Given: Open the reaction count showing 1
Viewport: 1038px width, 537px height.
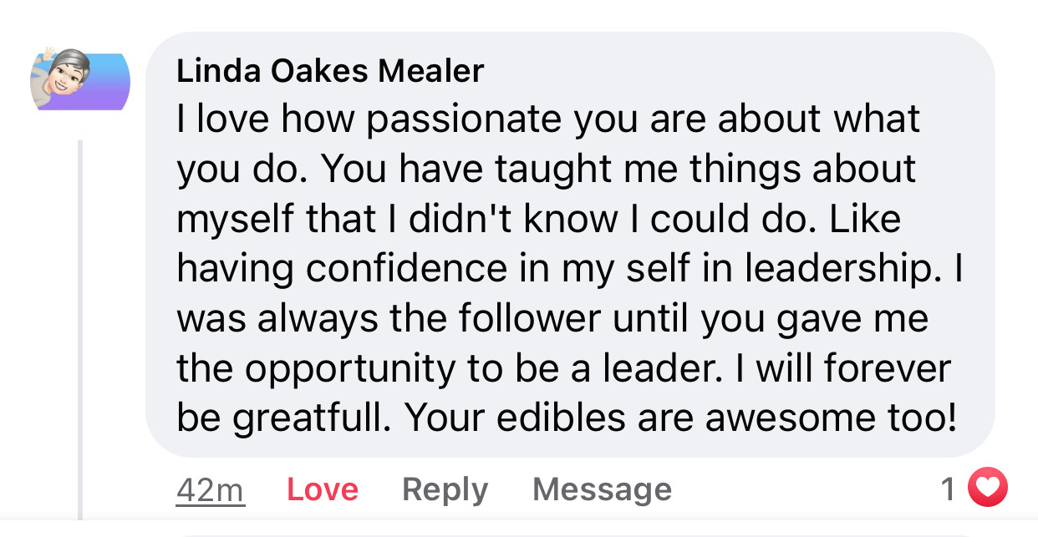Looking at the screenshot, I should (949, 489).
